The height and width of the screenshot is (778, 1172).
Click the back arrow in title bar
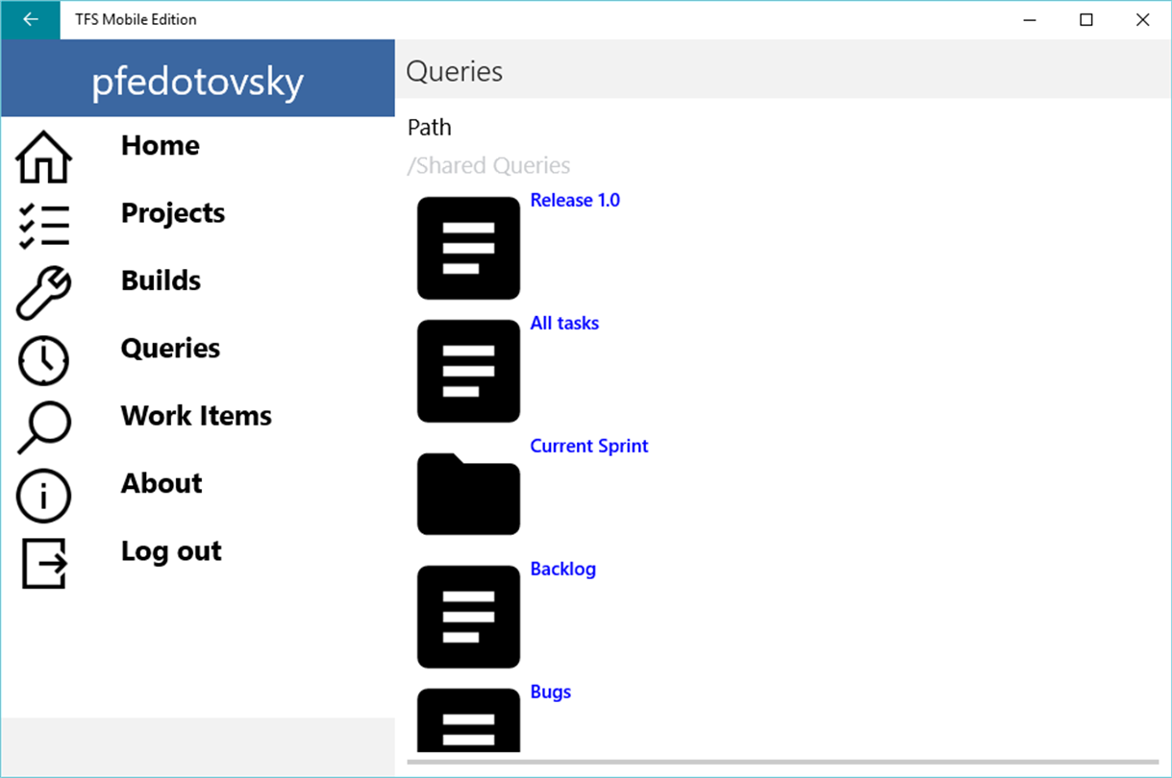(31, 19)
